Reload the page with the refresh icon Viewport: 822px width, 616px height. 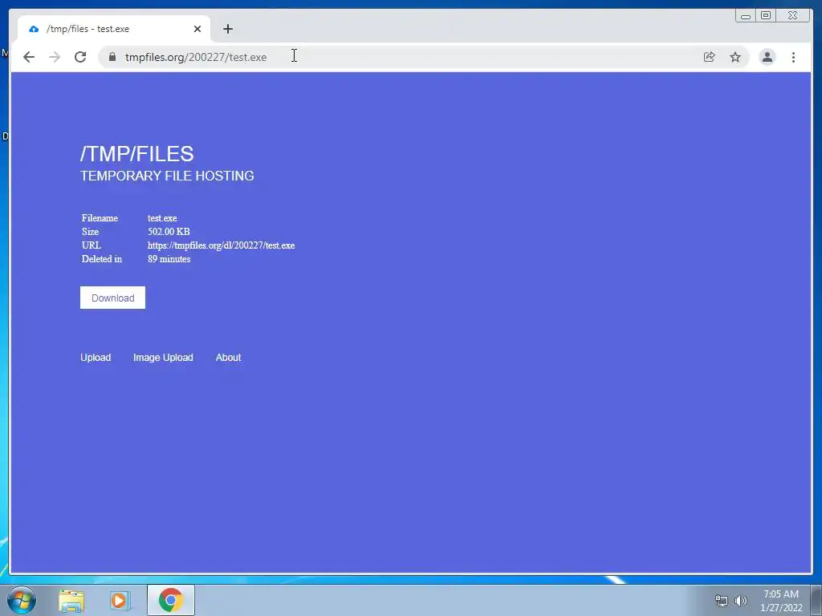[80, 57]
